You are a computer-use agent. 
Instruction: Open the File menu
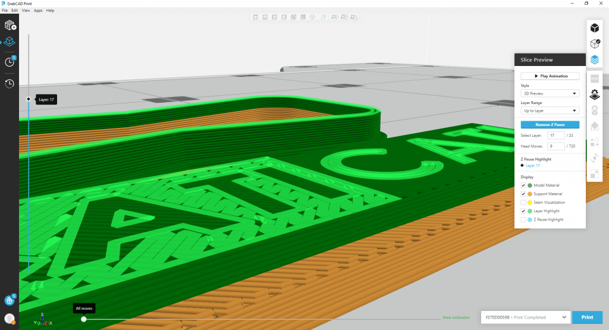click(5, 11)
